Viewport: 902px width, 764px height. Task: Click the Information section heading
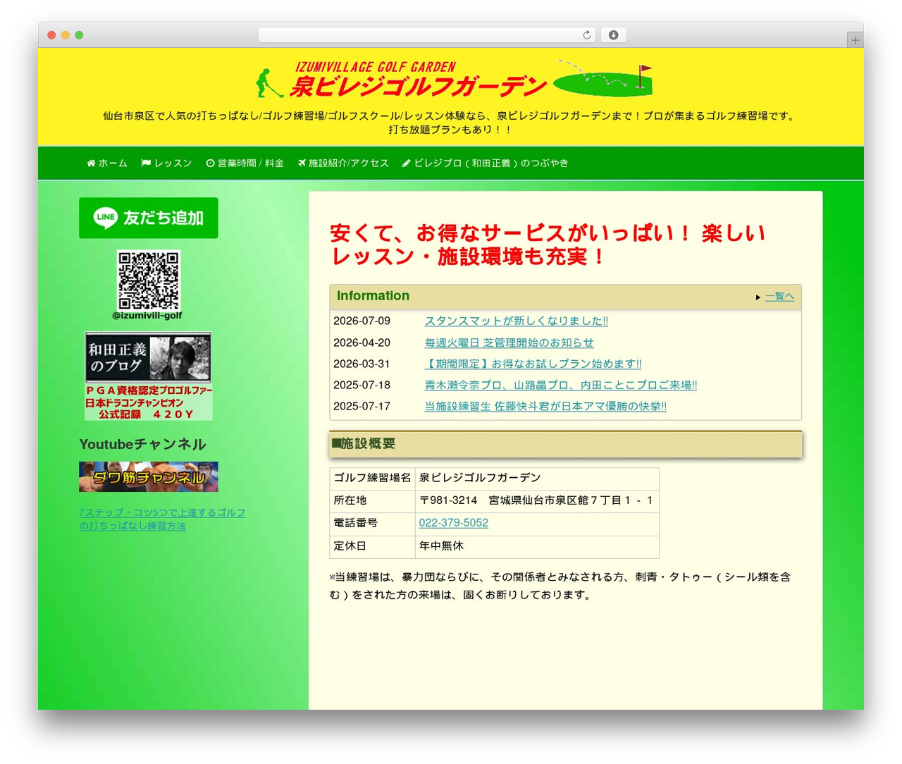tap(373, 296)
